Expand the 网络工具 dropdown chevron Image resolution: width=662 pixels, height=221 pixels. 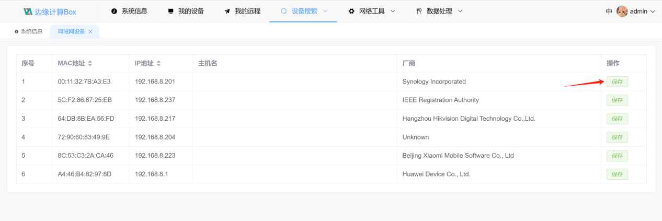[x=393, y=11]
